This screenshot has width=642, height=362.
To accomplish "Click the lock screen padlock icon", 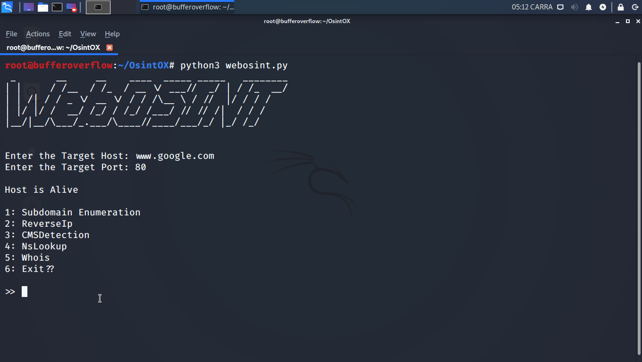I will 621,7.
